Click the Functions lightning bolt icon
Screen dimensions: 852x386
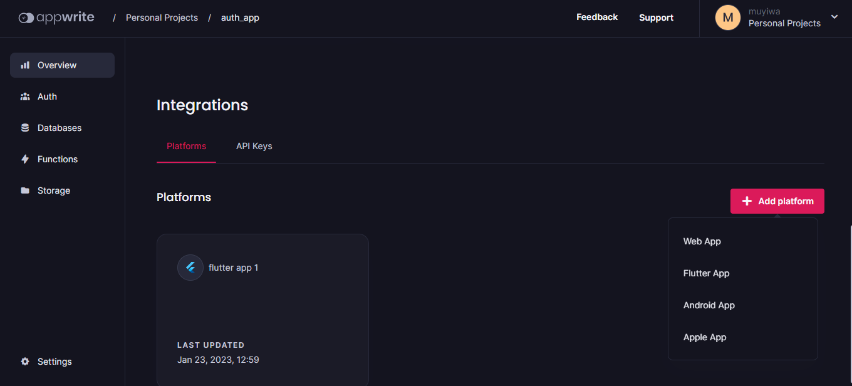point(25,159)
